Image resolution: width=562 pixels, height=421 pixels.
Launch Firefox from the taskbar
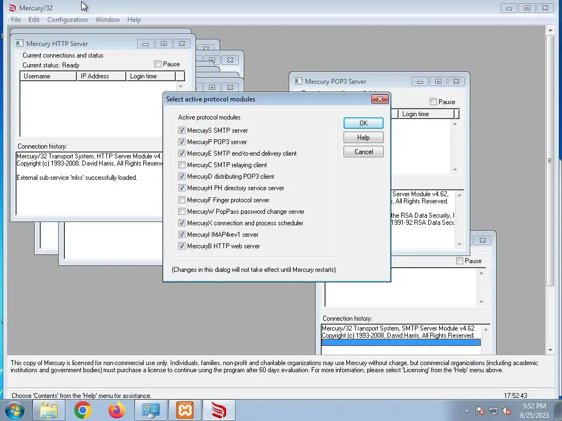[116, 410]
